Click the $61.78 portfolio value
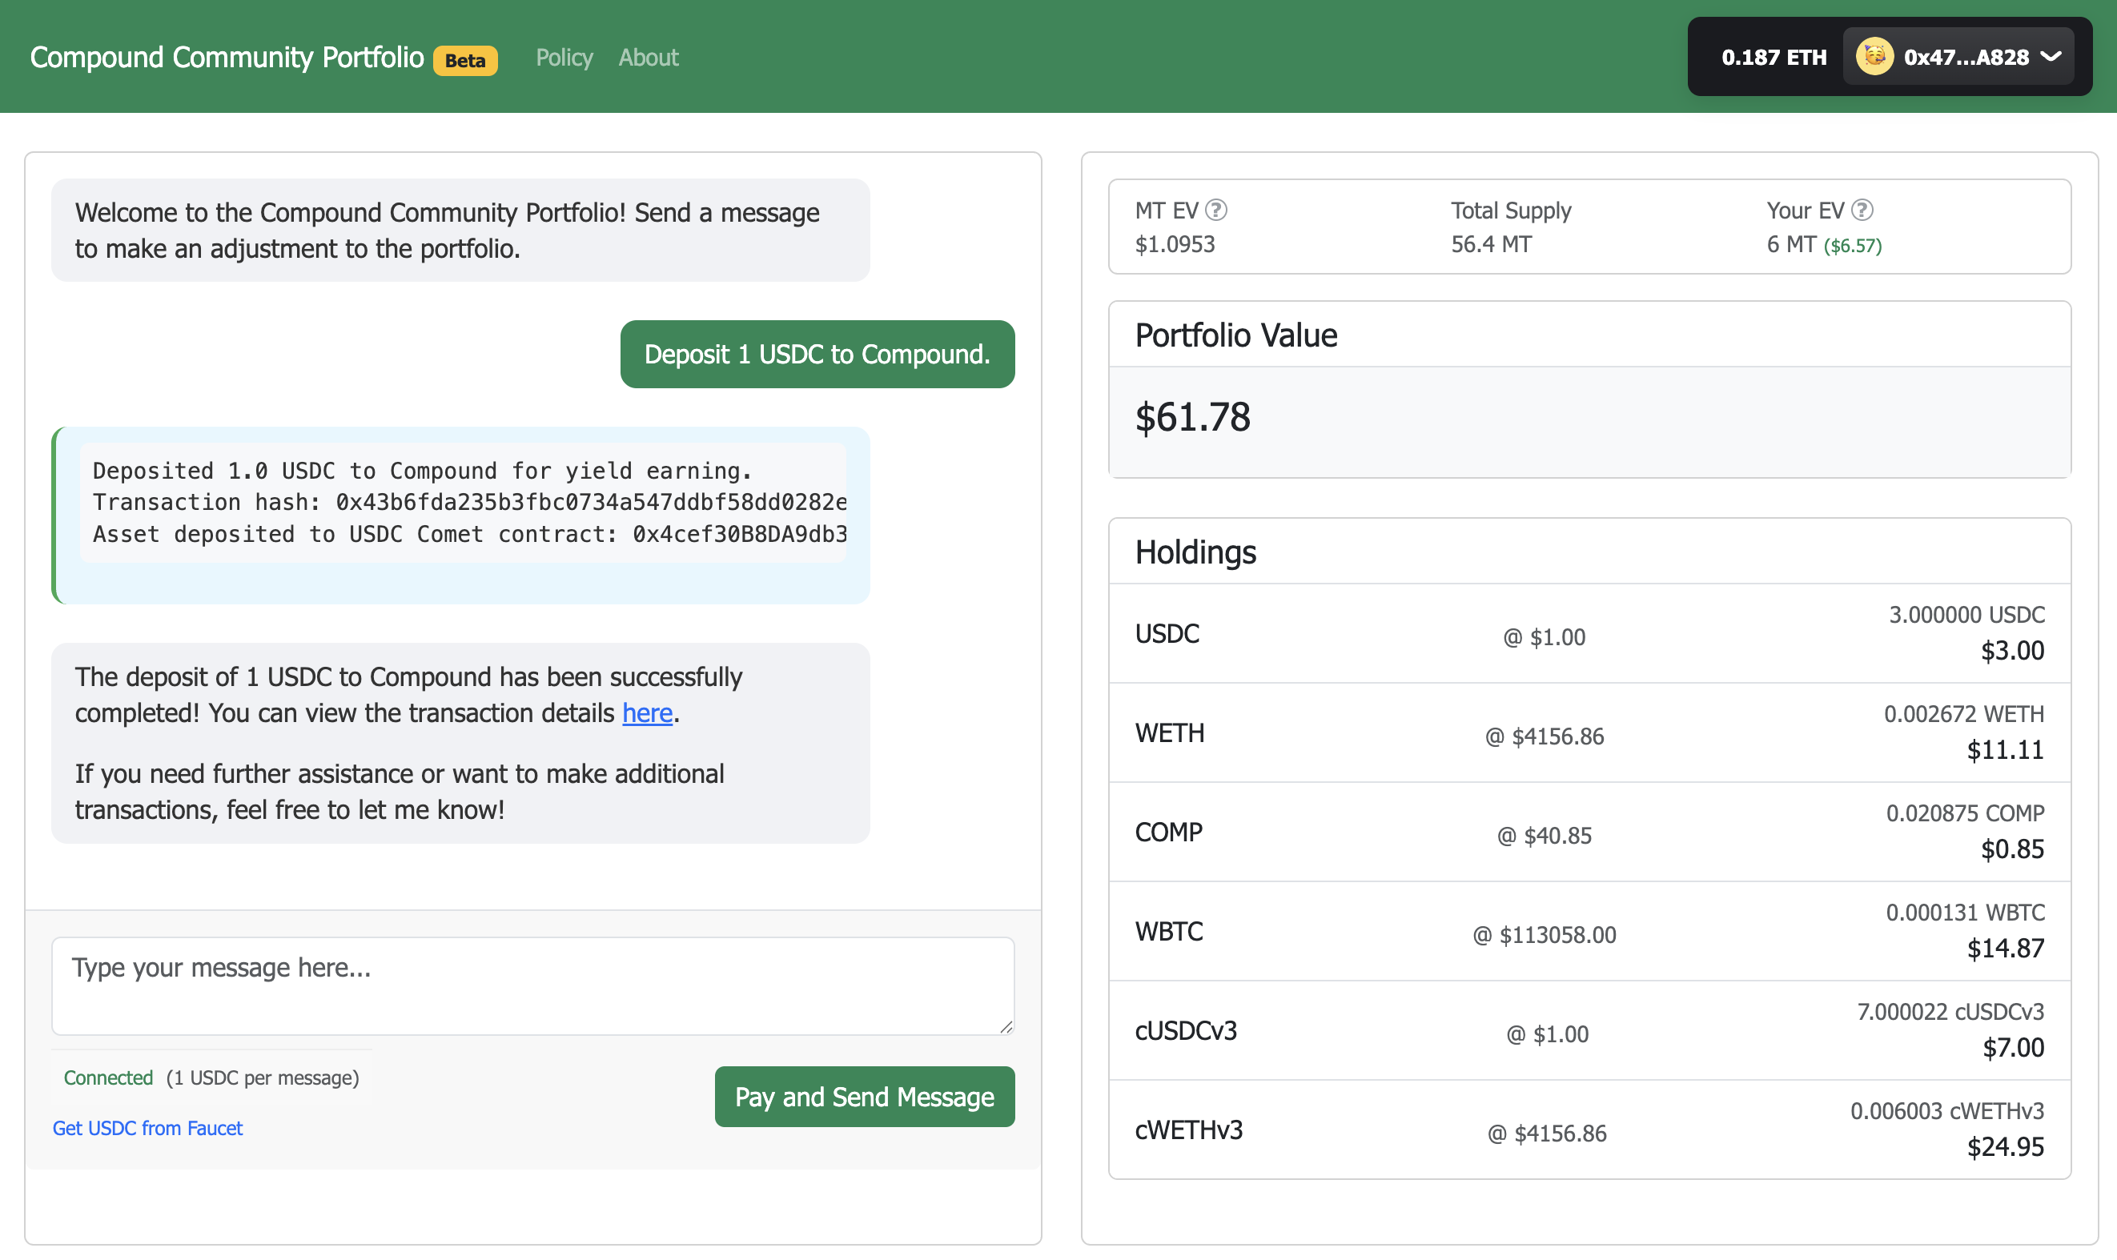 tap(1192, 419)
